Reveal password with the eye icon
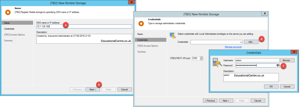300x107 pixels. coord(278,66)
